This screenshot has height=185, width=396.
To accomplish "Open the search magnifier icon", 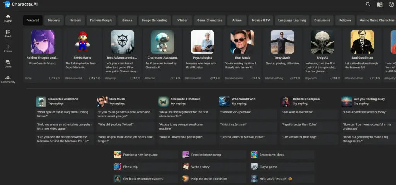I will (x=368, y=4).
